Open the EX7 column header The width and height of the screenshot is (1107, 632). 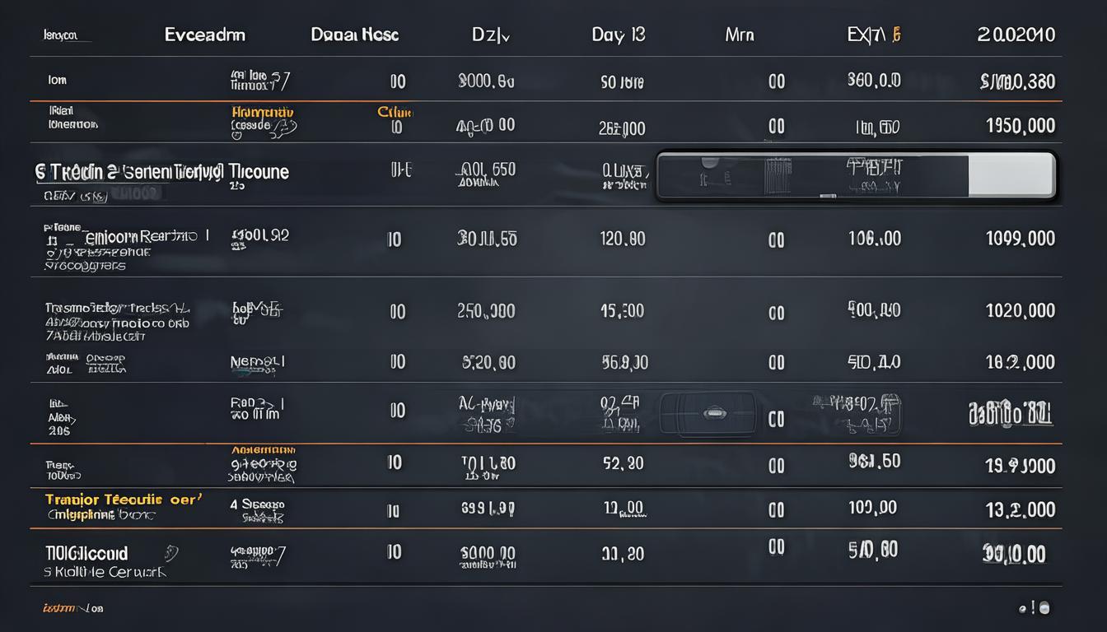coord(873,35)
